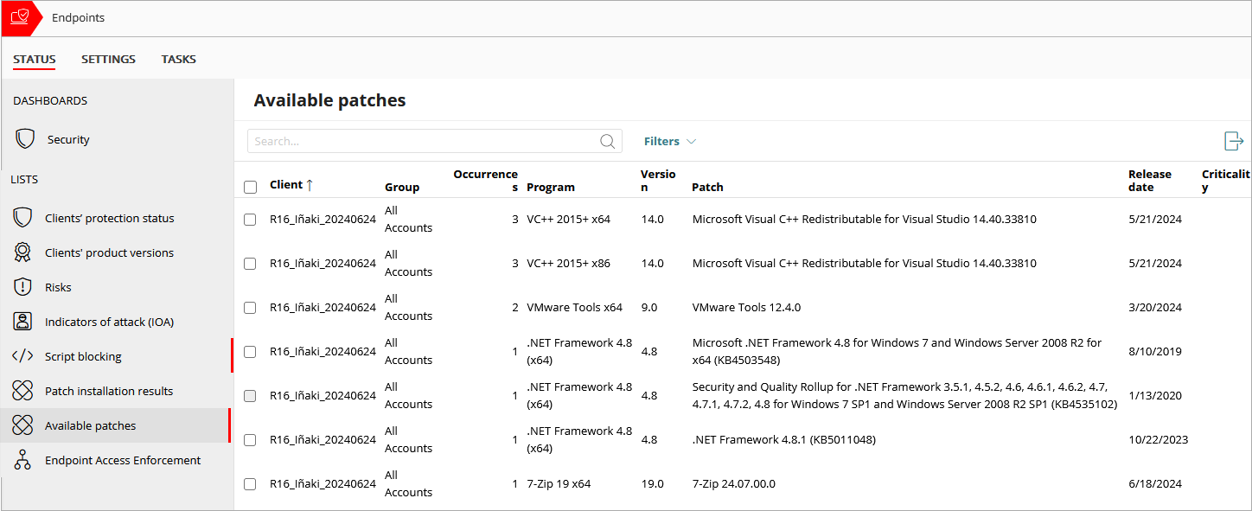Switch to the TASKS tab
1252x511 pixels.
tap(178, 59)
